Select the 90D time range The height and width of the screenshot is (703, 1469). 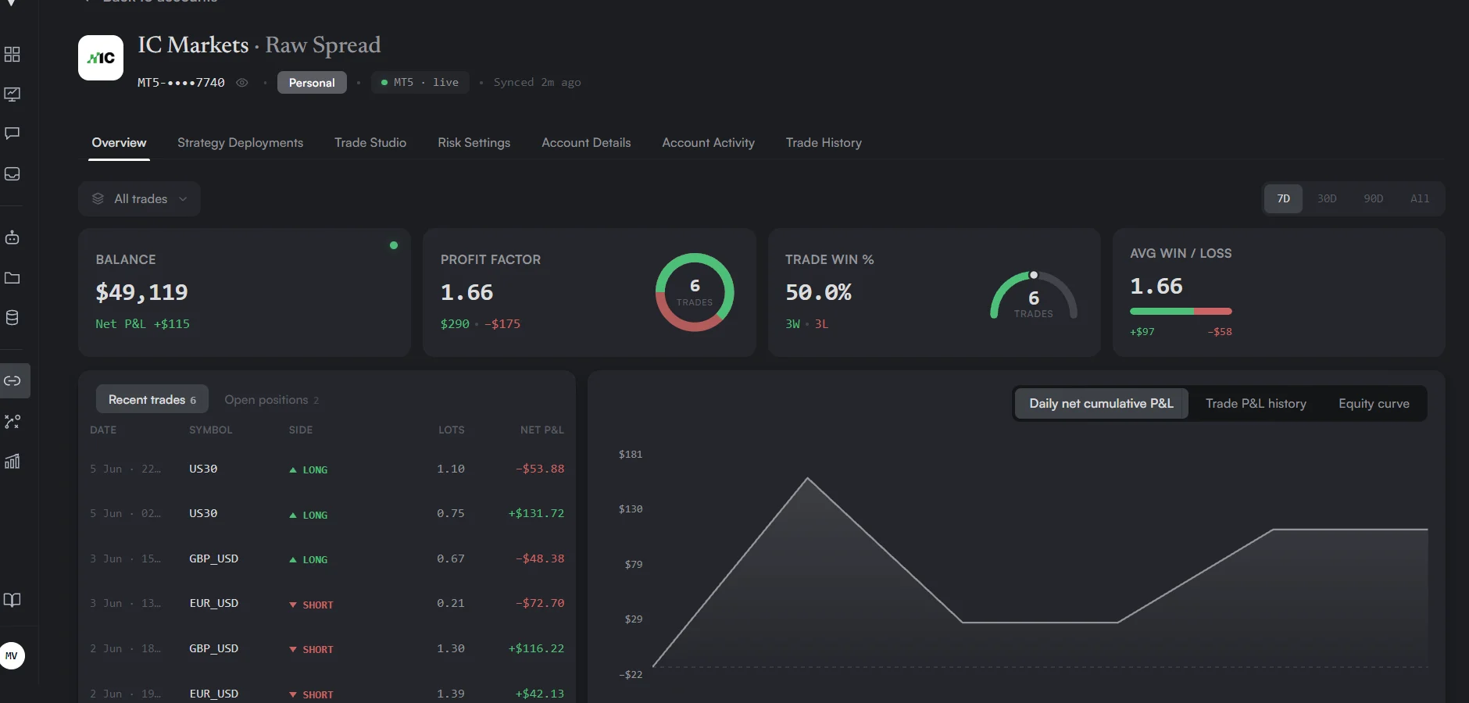(x=1373, y=199)
